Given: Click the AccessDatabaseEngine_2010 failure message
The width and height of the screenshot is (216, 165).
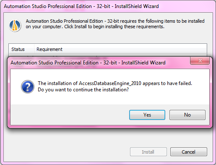Looking at the screenshot, I should 115,83.
